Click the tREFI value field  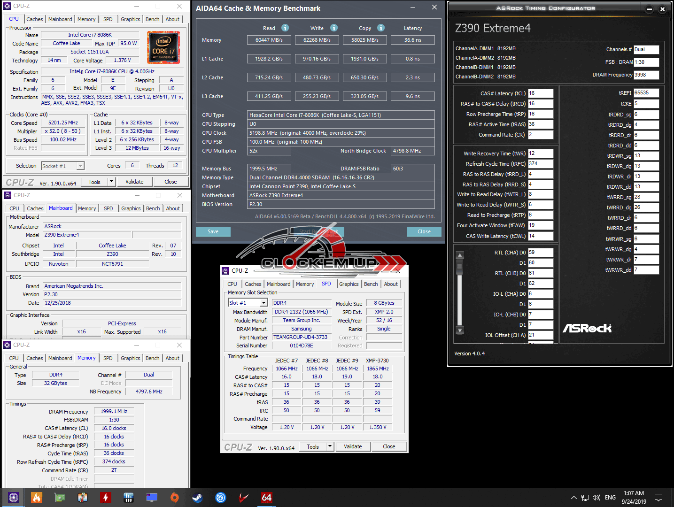coord(646,93)
